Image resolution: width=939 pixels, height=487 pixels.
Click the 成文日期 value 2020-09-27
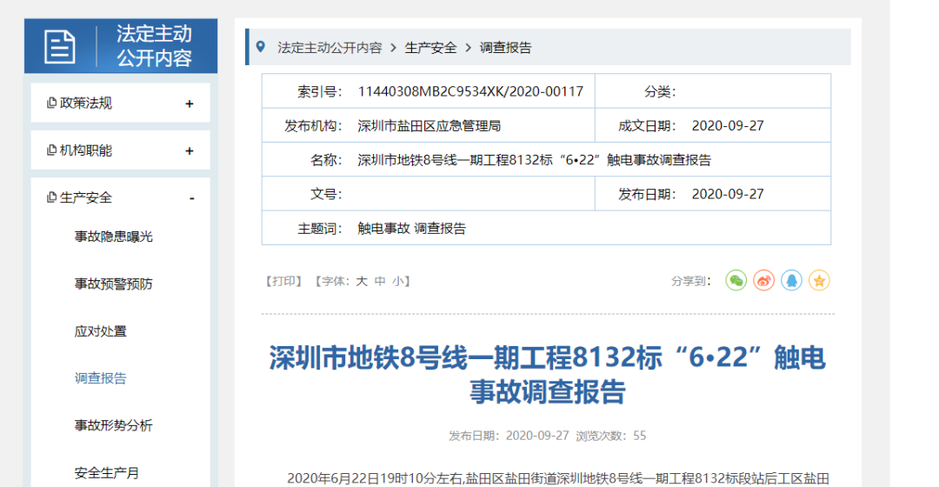click(728, 126)
